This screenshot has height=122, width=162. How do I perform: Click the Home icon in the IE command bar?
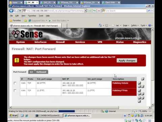(100, 25)
